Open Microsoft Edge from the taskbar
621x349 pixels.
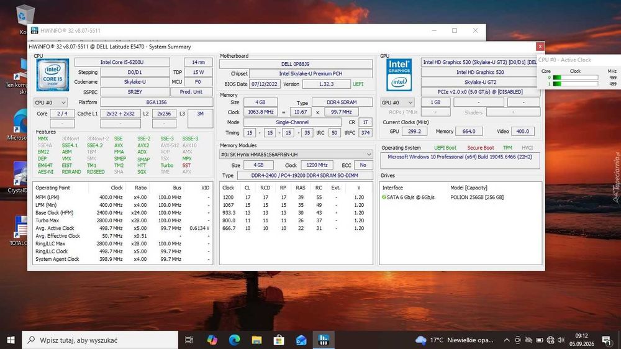click(x=235, y=340)
